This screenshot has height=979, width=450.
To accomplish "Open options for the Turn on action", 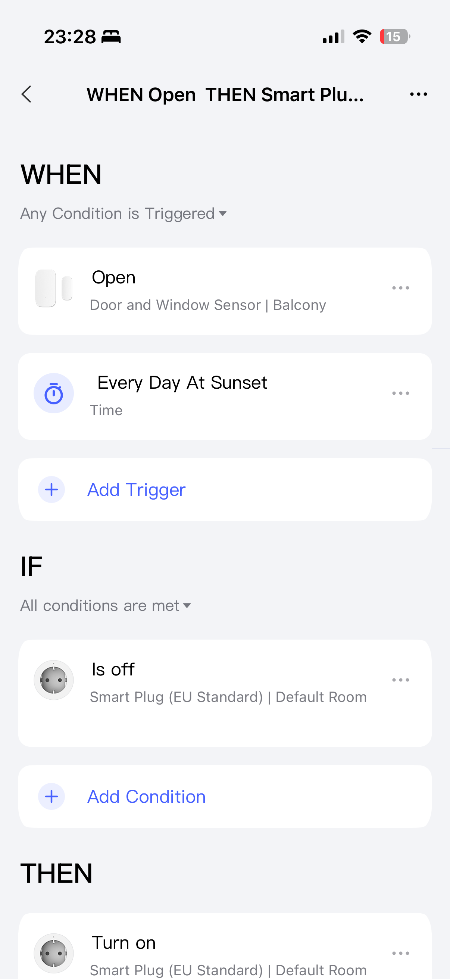I will click(400, 953).
